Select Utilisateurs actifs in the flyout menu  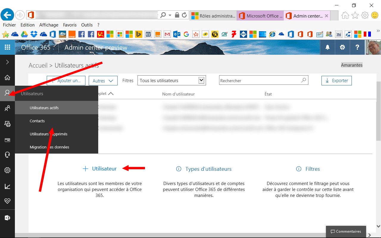click(57, 108)
